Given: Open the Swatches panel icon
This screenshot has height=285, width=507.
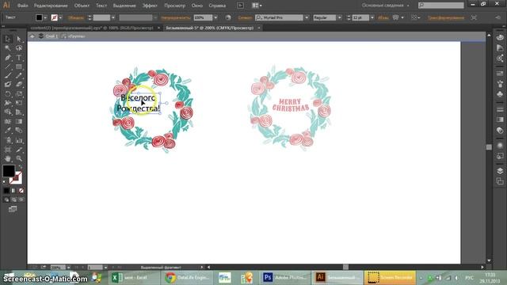Looking at the screenshot, I should pos(500,73).
